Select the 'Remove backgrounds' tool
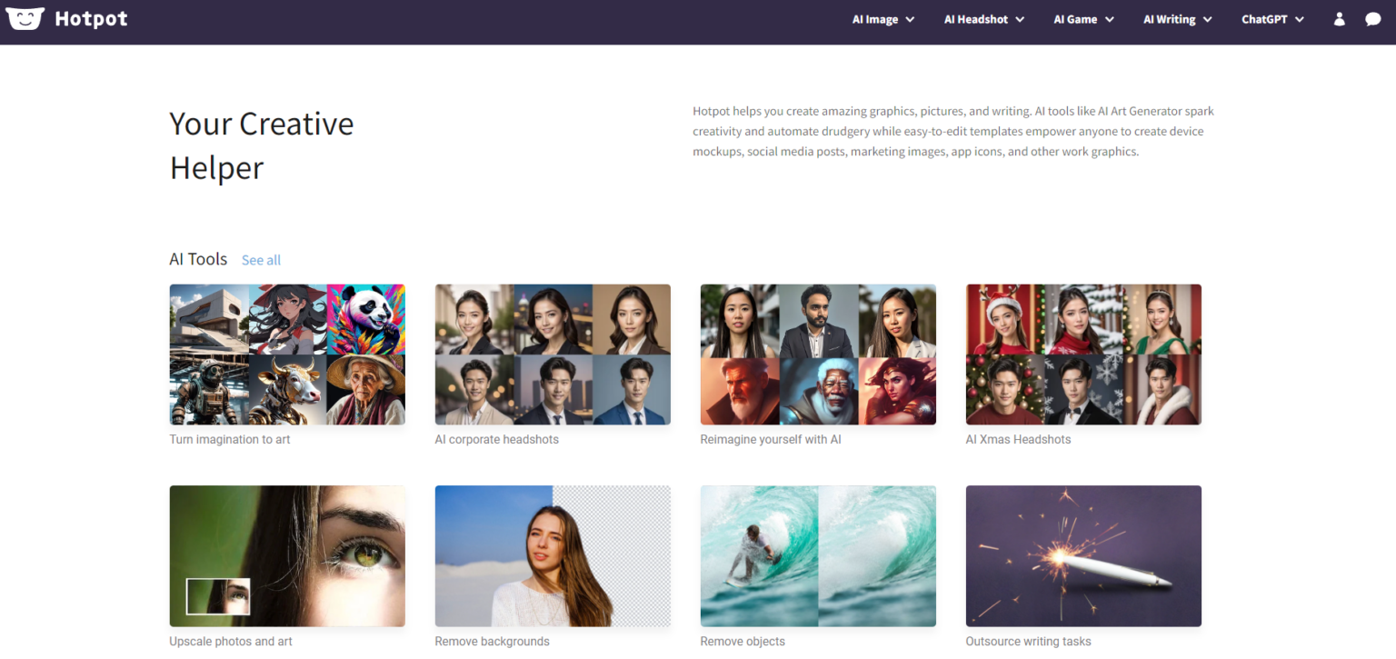The height and width of the screenshot is (659, 1396). (x=553, y=555)
